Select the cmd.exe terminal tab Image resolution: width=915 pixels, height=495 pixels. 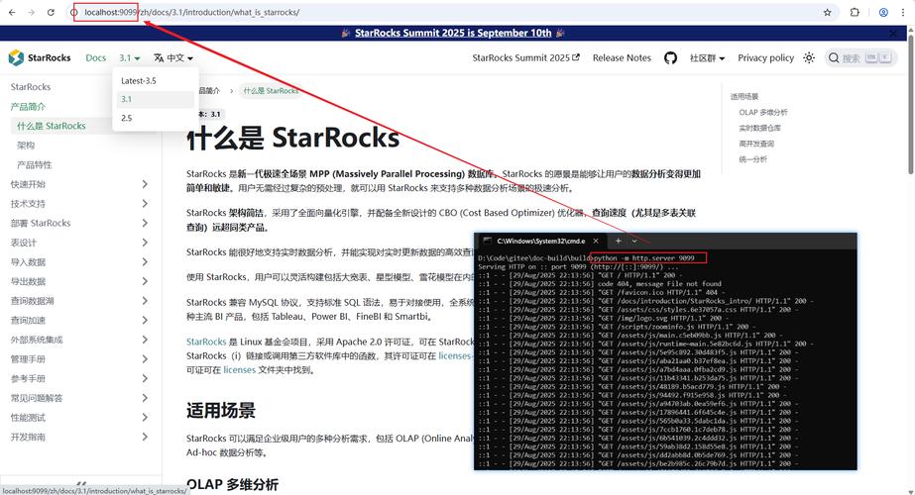tap(540, 241)
